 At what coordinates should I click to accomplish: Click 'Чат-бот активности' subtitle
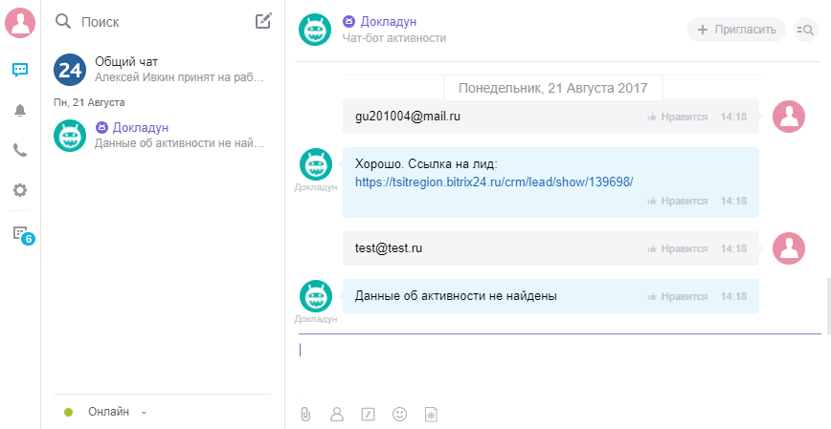coord(394,38)
